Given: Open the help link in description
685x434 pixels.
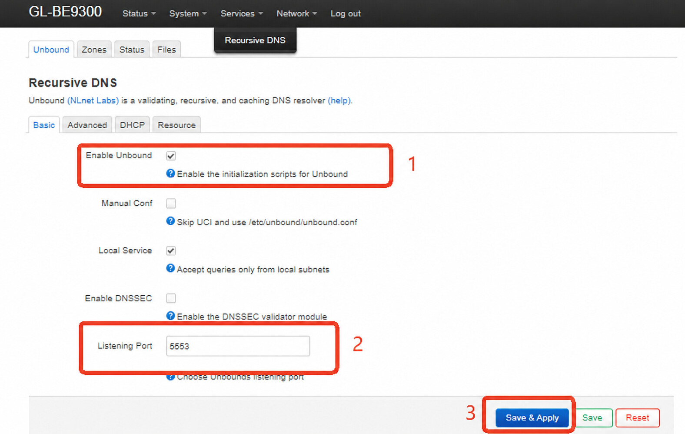Looking at the screenshot, I should pyautogui.click(x=339, y=100).
